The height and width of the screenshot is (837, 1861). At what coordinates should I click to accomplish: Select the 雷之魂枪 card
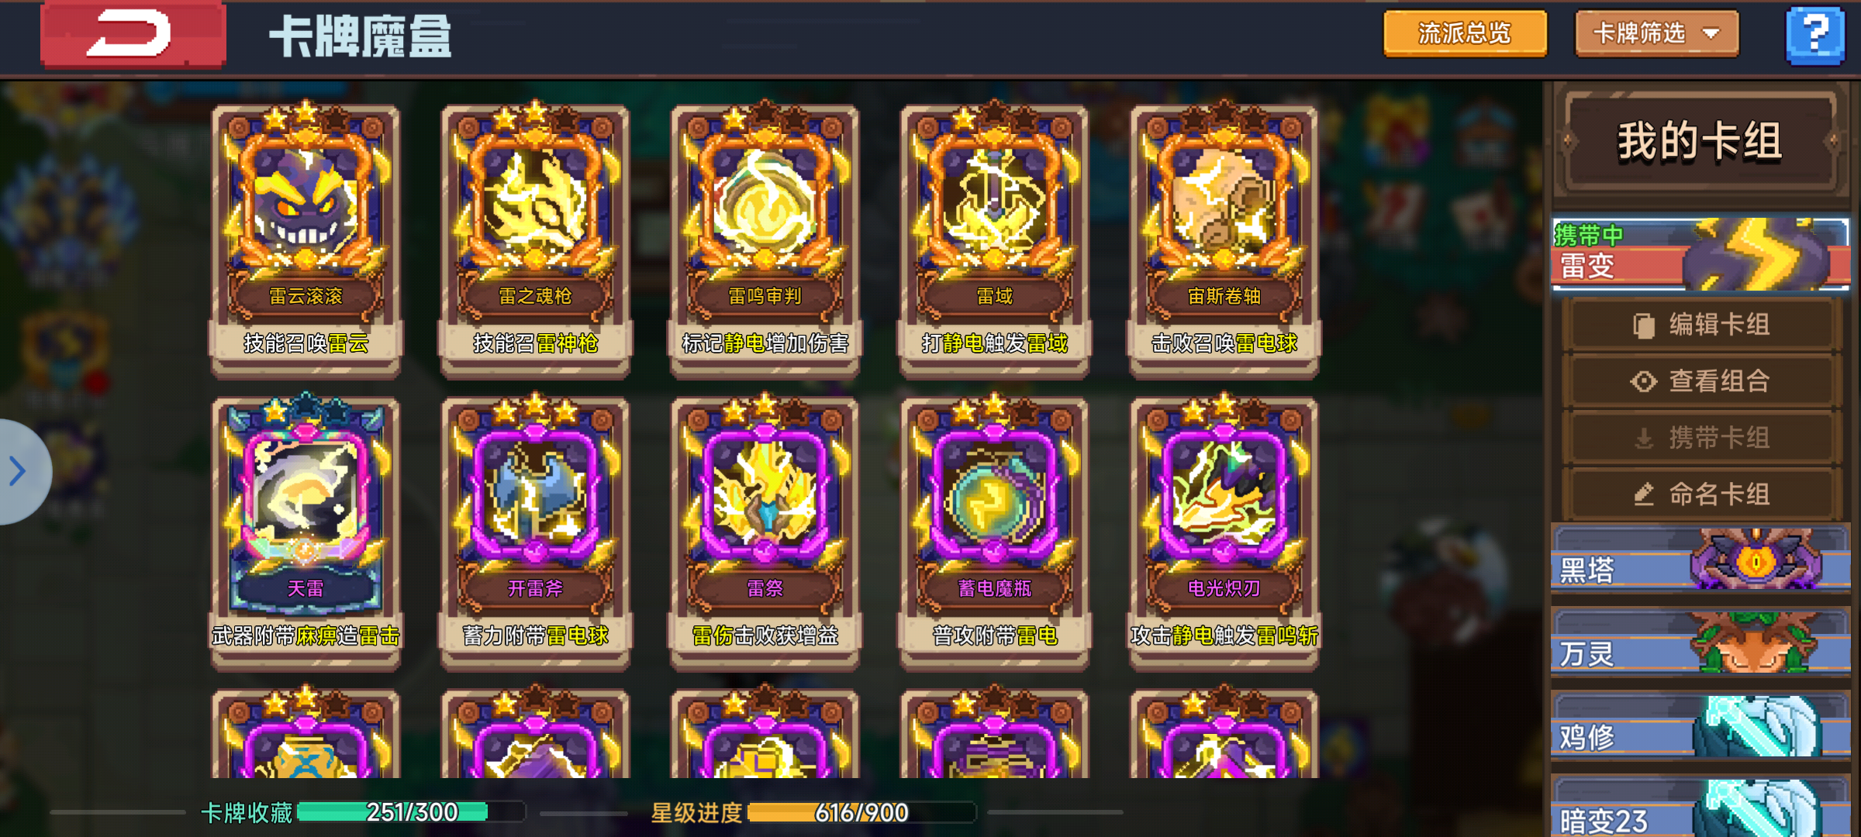[535, 239]
